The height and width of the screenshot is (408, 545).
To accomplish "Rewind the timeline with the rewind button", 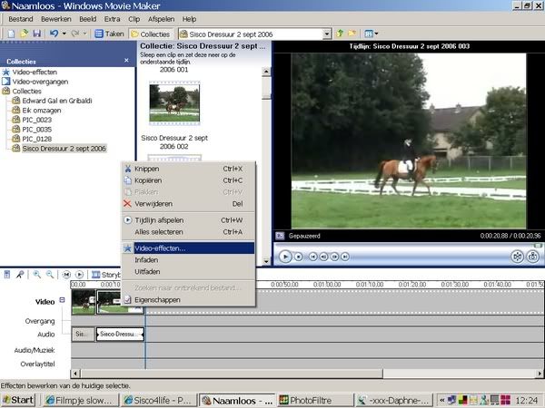I will click(x=66, y=274).
